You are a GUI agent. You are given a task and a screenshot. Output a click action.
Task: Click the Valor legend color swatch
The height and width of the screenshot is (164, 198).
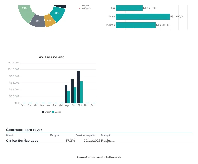pos(43,112)
